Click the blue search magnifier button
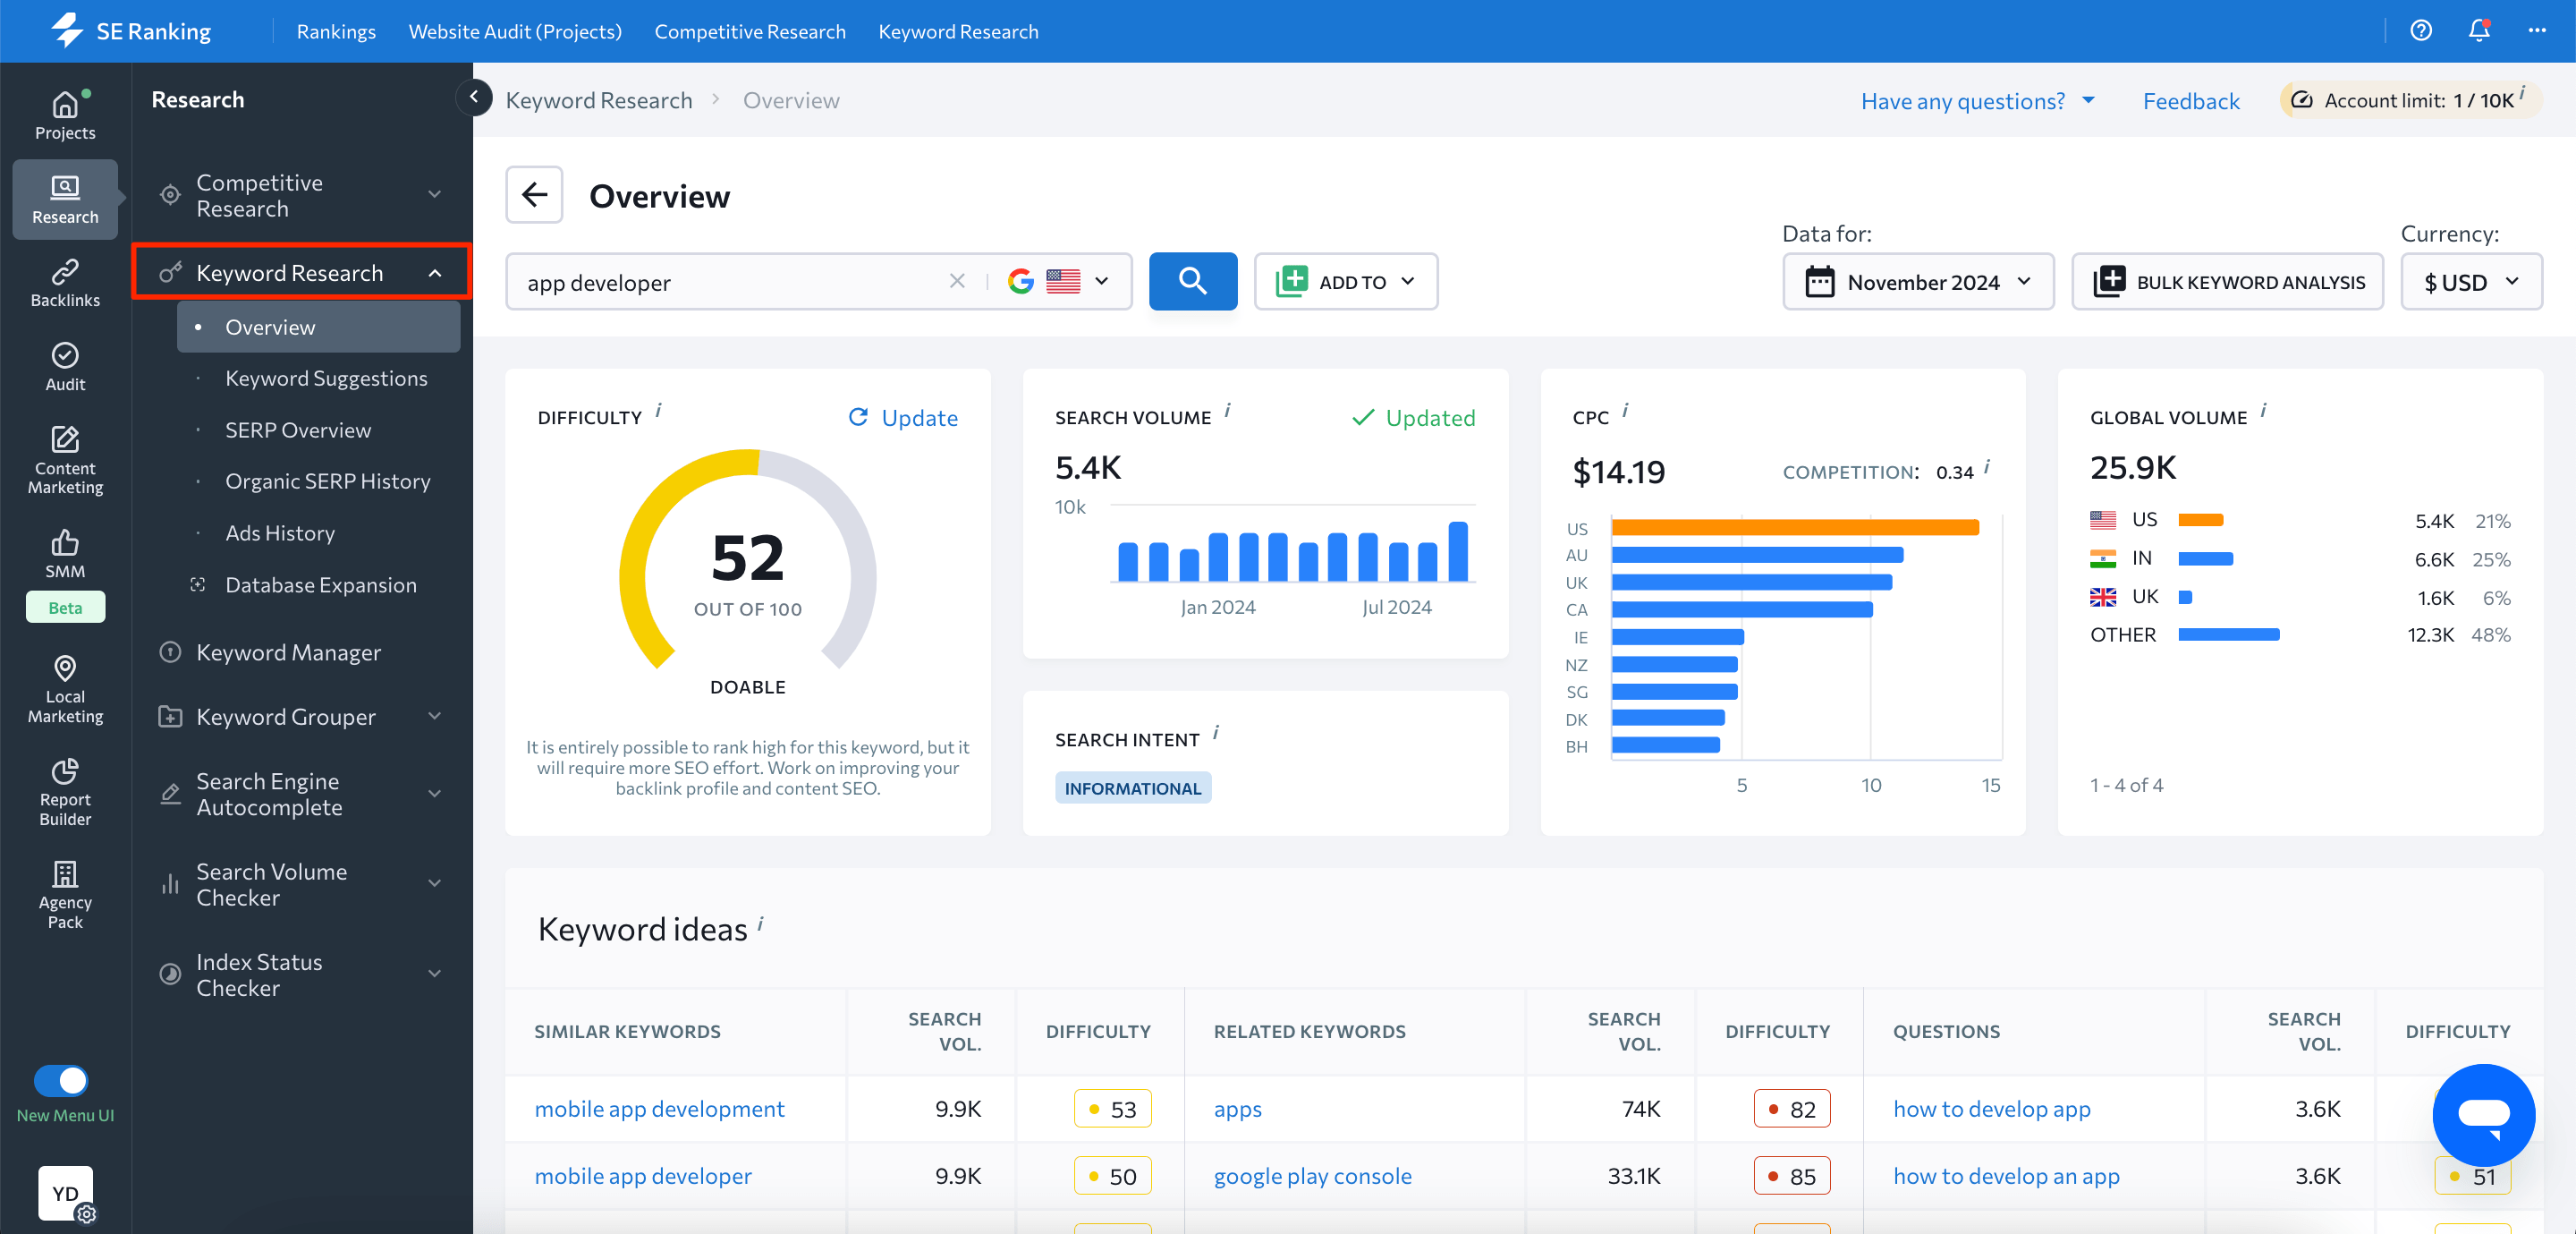Image resolution: width=2576 pixels, height=1234 pixels. pyautogui.click(x=1193, y=281)
